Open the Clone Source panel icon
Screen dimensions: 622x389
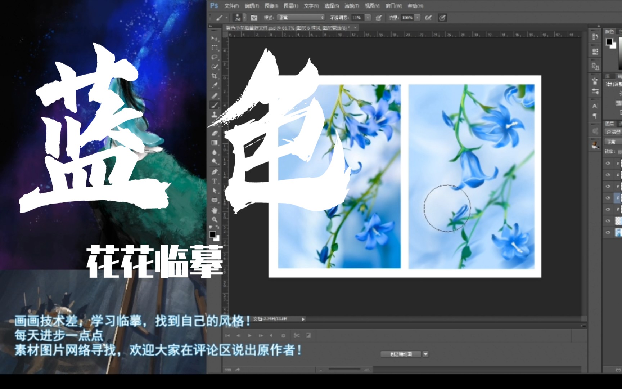595,66
